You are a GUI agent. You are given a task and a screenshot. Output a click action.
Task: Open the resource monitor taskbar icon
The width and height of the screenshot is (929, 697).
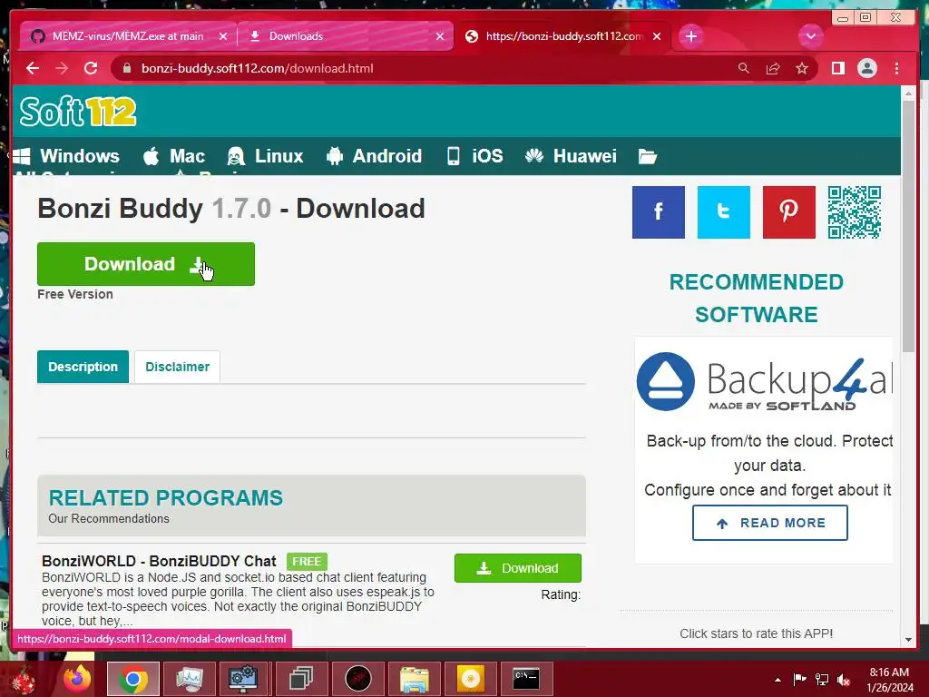point(189,679)
